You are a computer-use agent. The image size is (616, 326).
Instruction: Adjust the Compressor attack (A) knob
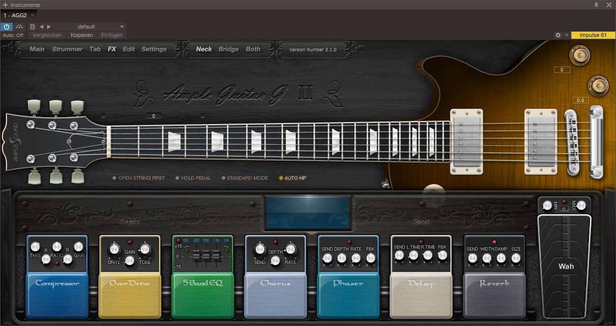[46, 259]
